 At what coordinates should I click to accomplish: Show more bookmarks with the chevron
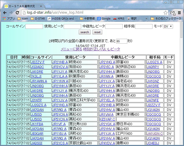(146, 18)
